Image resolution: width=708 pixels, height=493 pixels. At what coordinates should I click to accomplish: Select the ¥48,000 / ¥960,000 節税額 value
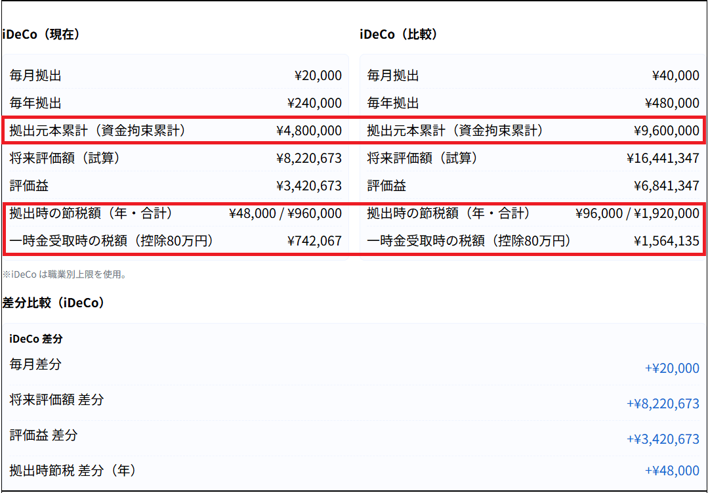pyautogui.click(x=285, y=213)
